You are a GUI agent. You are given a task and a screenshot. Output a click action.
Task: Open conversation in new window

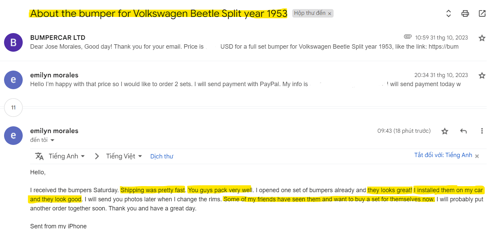click(482, 14)
